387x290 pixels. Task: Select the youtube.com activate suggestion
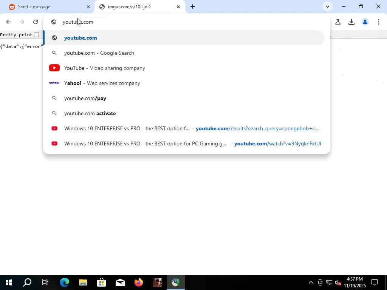pos(184,113)
